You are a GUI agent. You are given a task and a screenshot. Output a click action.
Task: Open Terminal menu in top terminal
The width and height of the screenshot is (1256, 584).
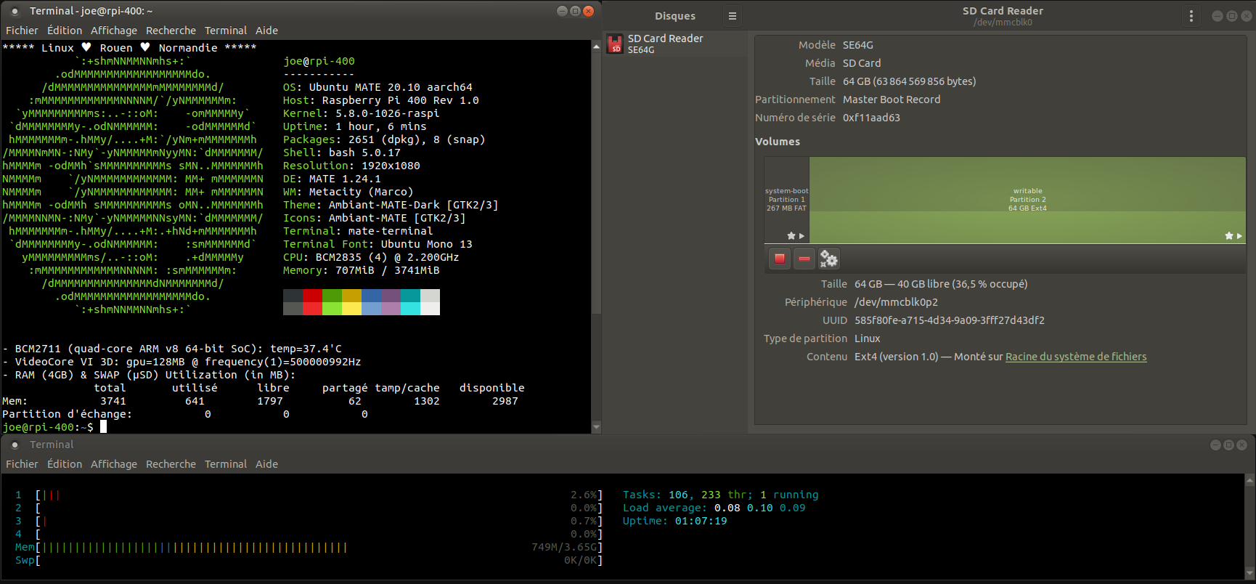pos(226,31)
